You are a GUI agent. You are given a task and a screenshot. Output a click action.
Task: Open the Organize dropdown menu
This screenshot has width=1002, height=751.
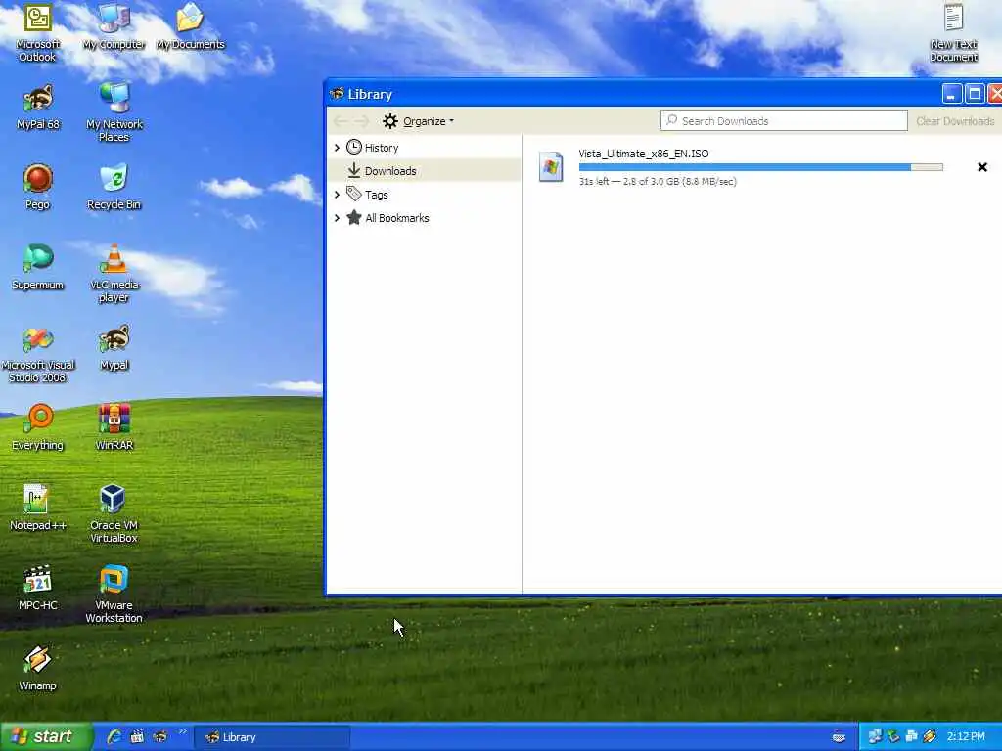point(419,120)
